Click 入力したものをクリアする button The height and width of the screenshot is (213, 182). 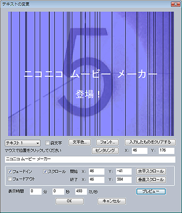pyautogui.click(x=150, y=142)
